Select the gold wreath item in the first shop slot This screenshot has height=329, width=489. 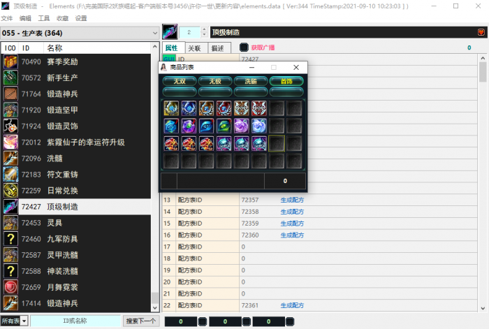[x=171, y=108]
